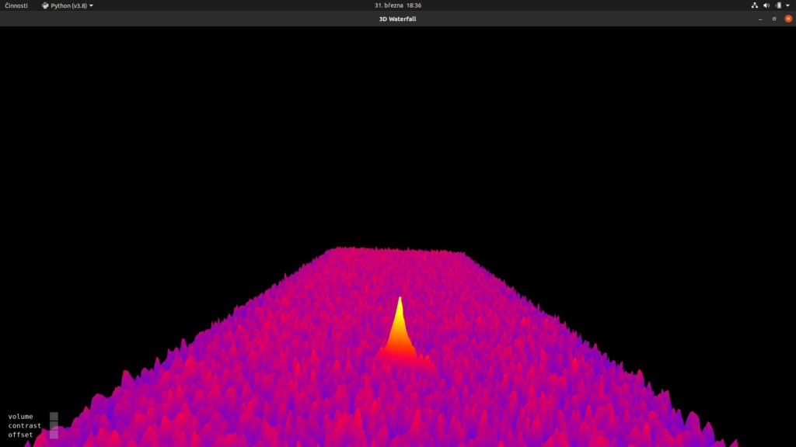Screen dimensions: 796x447
Task: Restore the 3D Waterfall window size
Action: pyautogui.click(x=774, y=19)
